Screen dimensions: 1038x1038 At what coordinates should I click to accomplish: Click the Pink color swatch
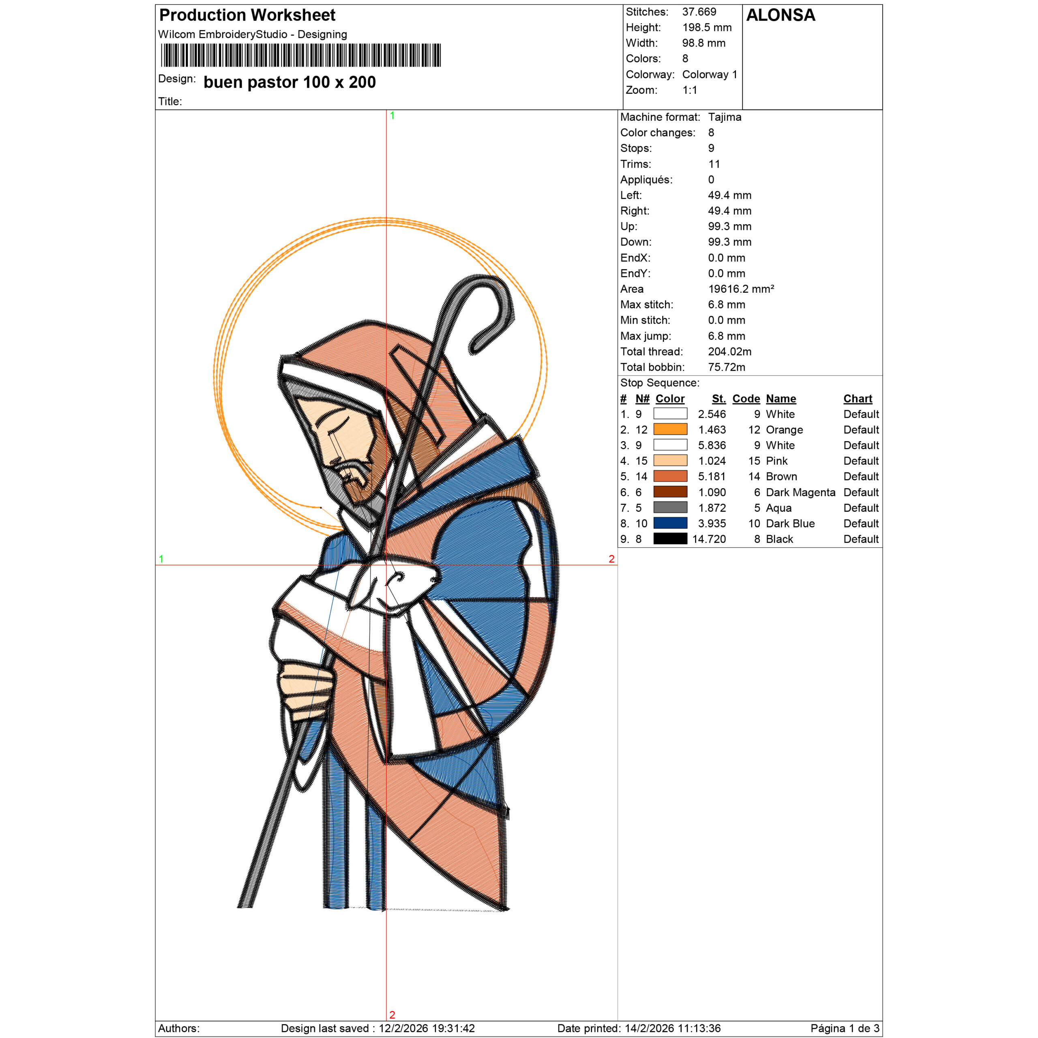[670, 461]
